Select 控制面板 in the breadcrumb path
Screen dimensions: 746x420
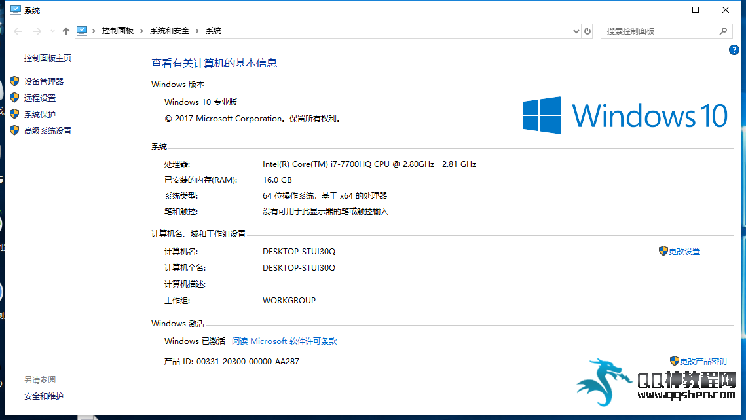point(117,31)
